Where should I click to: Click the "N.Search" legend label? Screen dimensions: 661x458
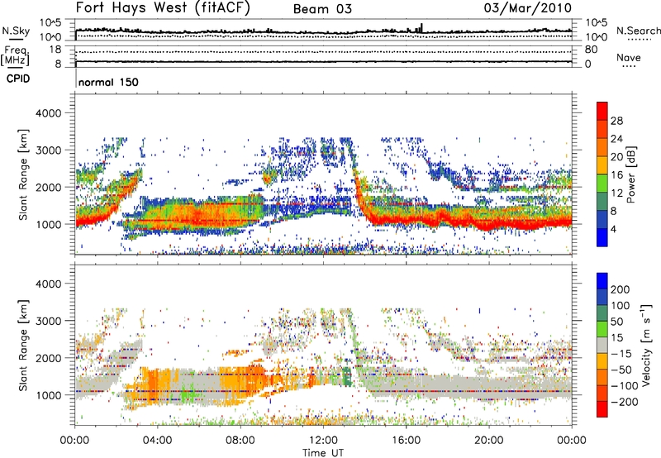click(x=638, y=31)
